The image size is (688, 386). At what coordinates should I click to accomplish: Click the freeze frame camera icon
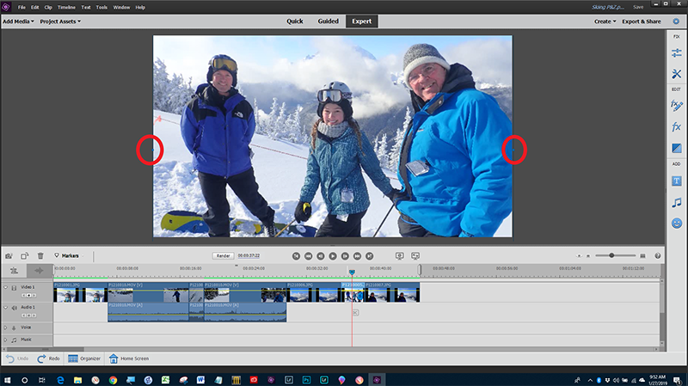click(x=9, y=255)
